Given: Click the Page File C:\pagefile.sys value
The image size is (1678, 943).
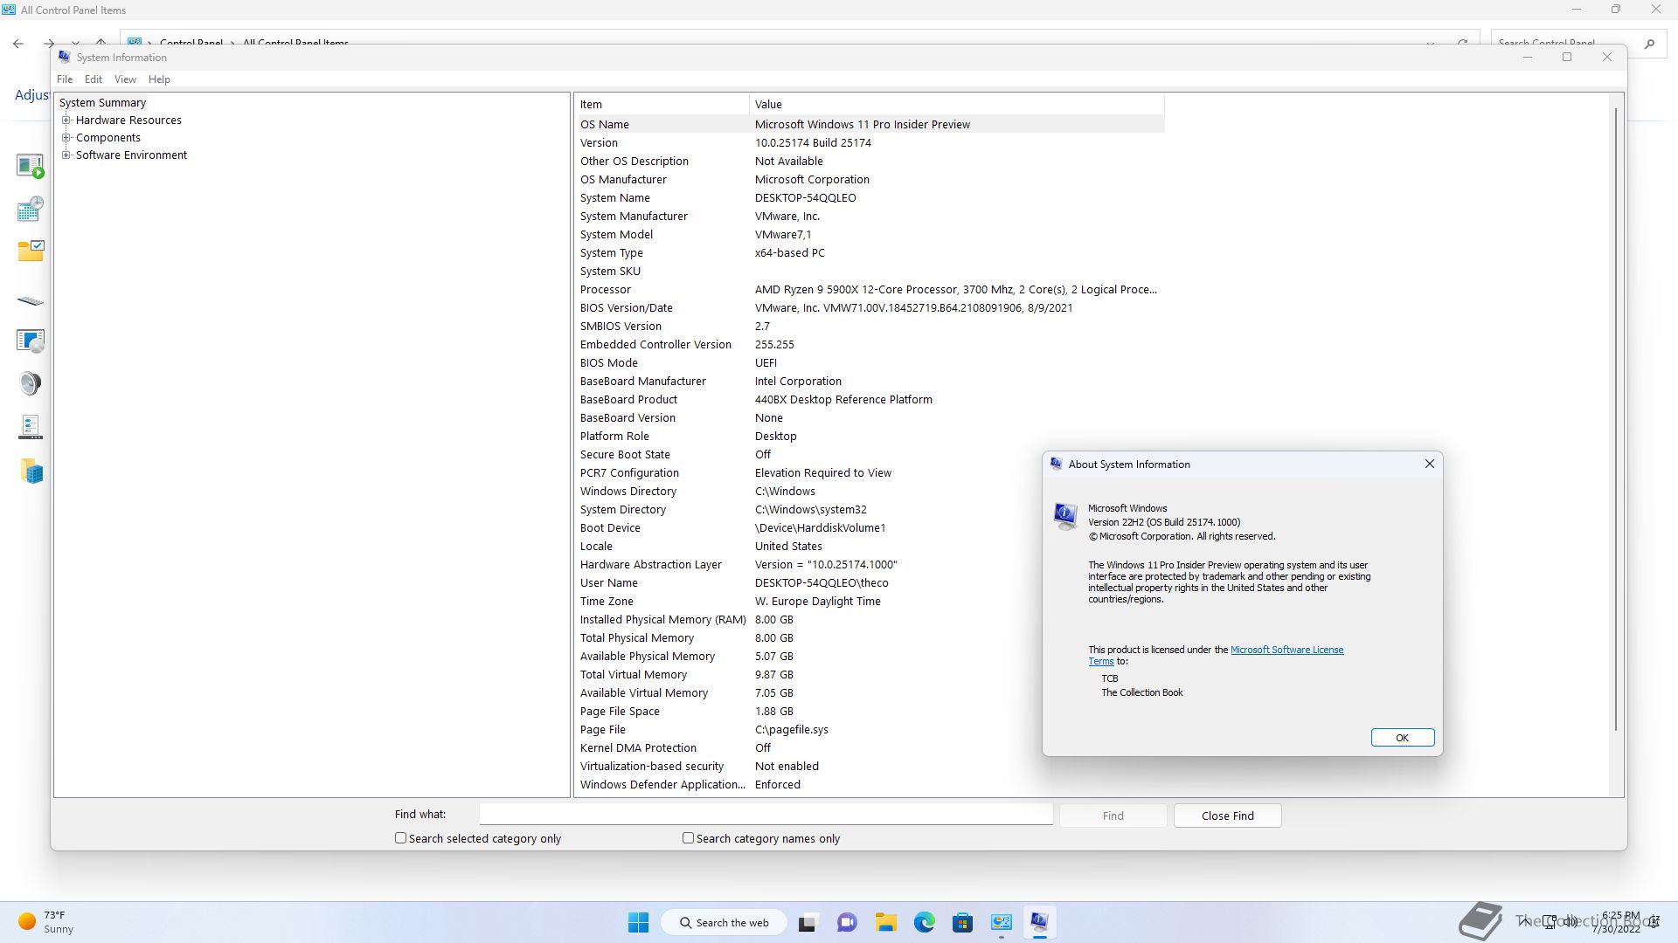Looking at the screenshot, I should tap(791, 730).
